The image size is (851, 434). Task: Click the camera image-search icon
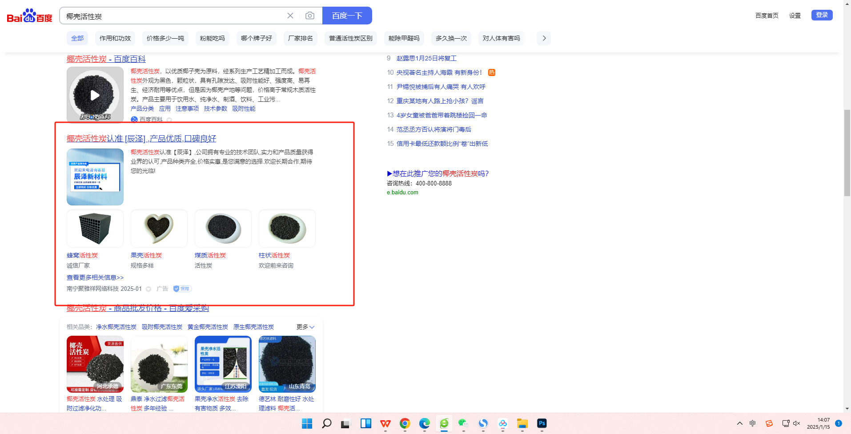pos(310,16)
